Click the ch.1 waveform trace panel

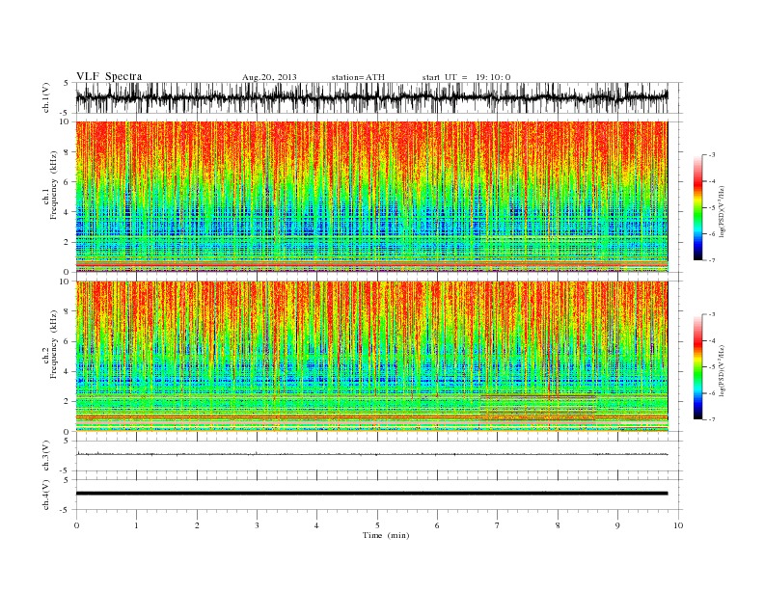click(x=379, y=97)
